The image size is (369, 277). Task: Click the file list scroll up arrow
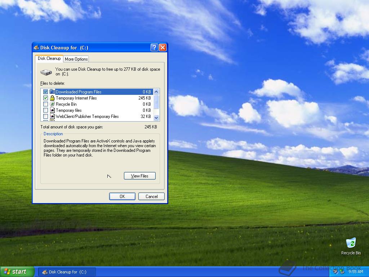coord(156,92)
